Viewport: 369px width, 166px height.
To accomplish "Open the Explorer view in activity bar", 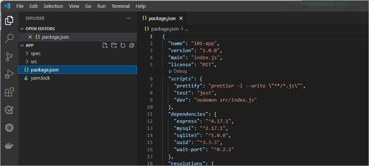I will [x=9, y=20].
